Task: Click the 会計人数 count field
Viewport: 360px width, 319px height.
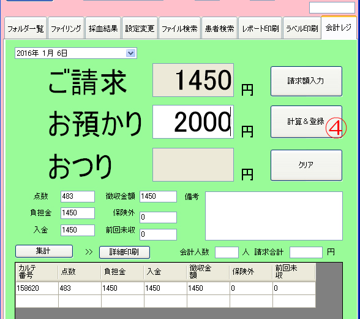Action: coord(227,252)
